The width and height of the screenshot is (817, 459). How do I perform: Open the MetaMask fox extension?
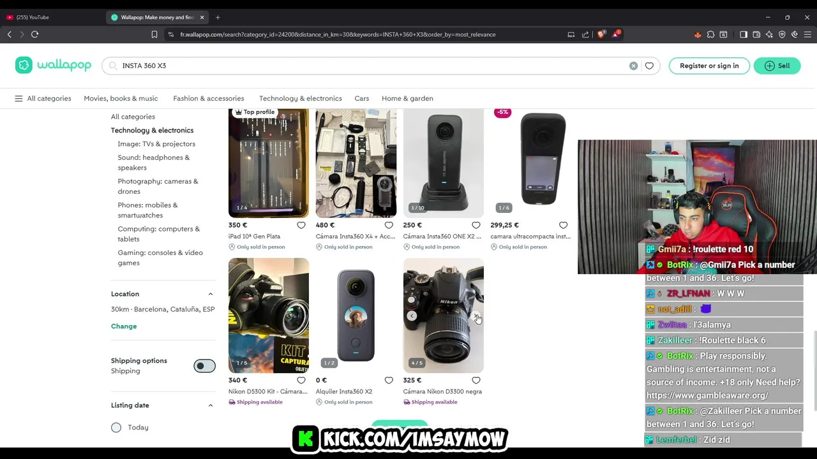click(x=698, y=34)
